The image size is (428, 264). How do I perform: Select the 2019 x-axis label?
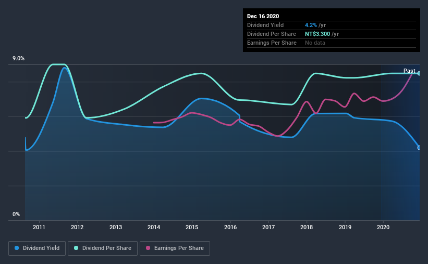click(x=345, y=227)
